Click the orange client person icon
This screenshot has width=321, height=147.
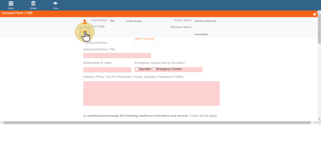[85, 22]
